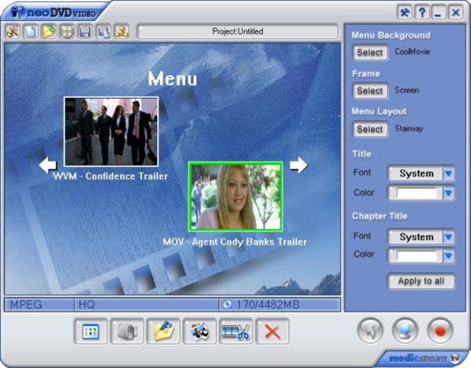Viewport: 471px width, 368px height.
Task: Save project using the floppy disk icon
Action: (85, 32)
